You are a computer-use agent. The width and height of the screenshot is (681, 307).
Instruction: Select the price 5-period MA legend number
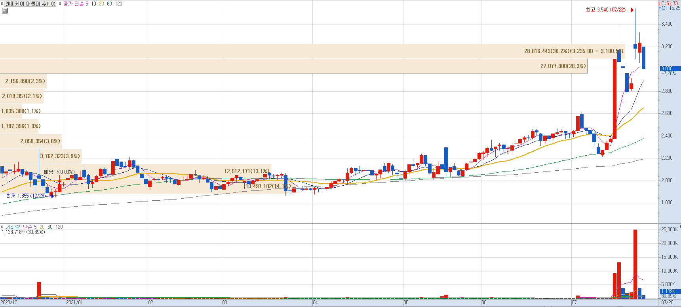tap(87, 4)
